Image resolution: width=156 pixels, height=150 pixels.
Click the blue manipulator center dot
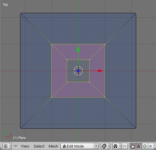(x=78, y=71)
